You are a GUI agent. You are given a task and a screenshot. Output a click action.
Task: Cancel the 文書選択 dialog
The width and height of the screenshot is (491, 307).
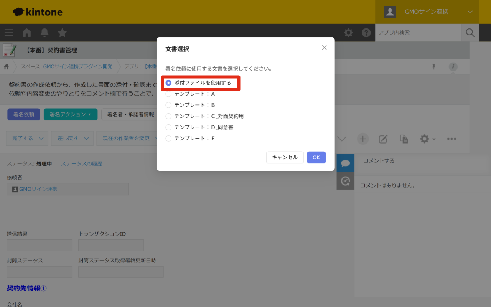click(285, 157)
